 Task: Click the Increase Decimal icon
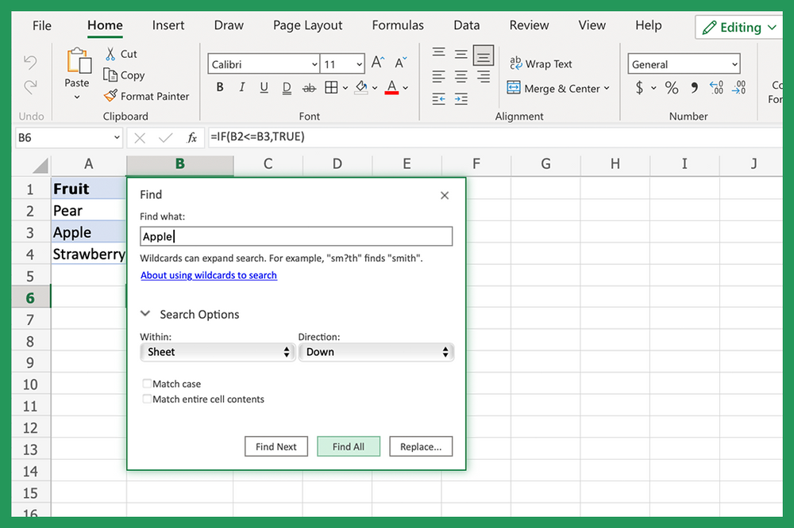click(x=716, y=88)
